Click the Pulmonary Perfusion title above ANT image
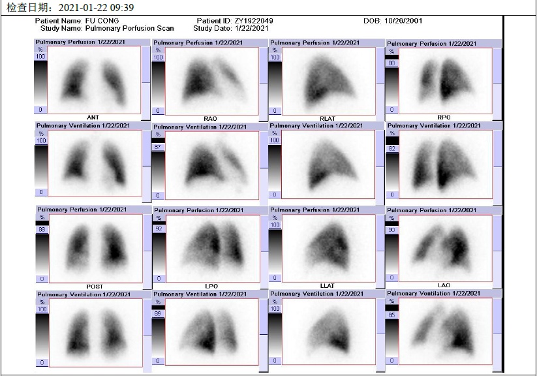 click(x=80, y=42)
